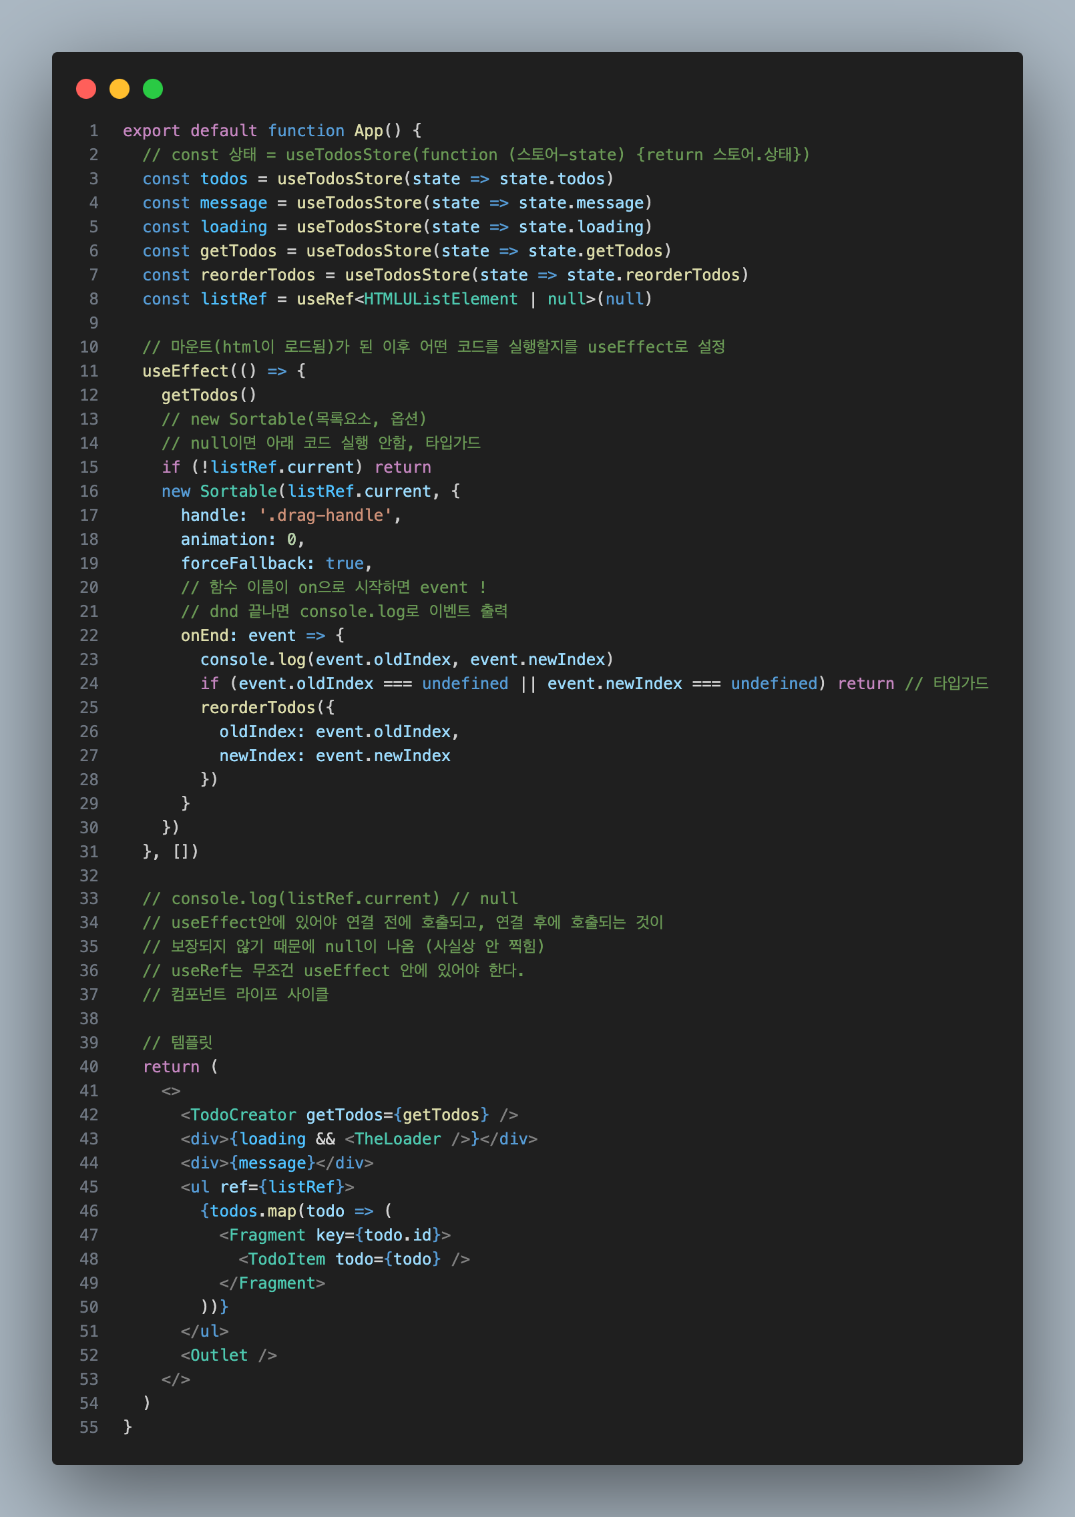Click '<TheLoader />' on line 43

click(407, 1139)
